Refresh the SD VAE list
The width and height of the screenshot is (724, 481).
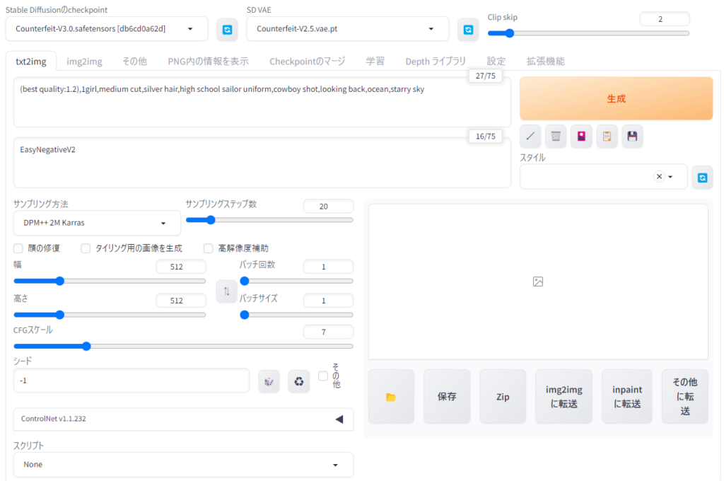click(x=467, y=30)
